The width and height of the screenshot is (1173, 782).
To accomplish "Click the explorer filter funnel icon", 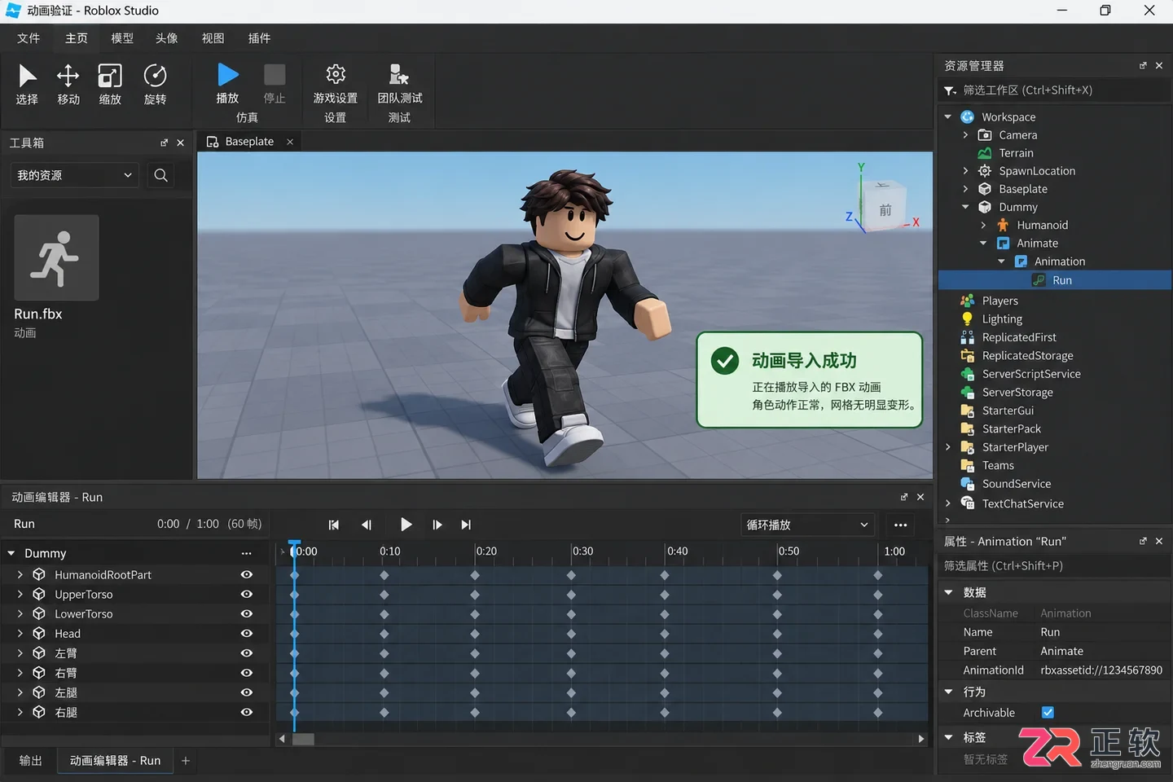I will click(950, 90).
